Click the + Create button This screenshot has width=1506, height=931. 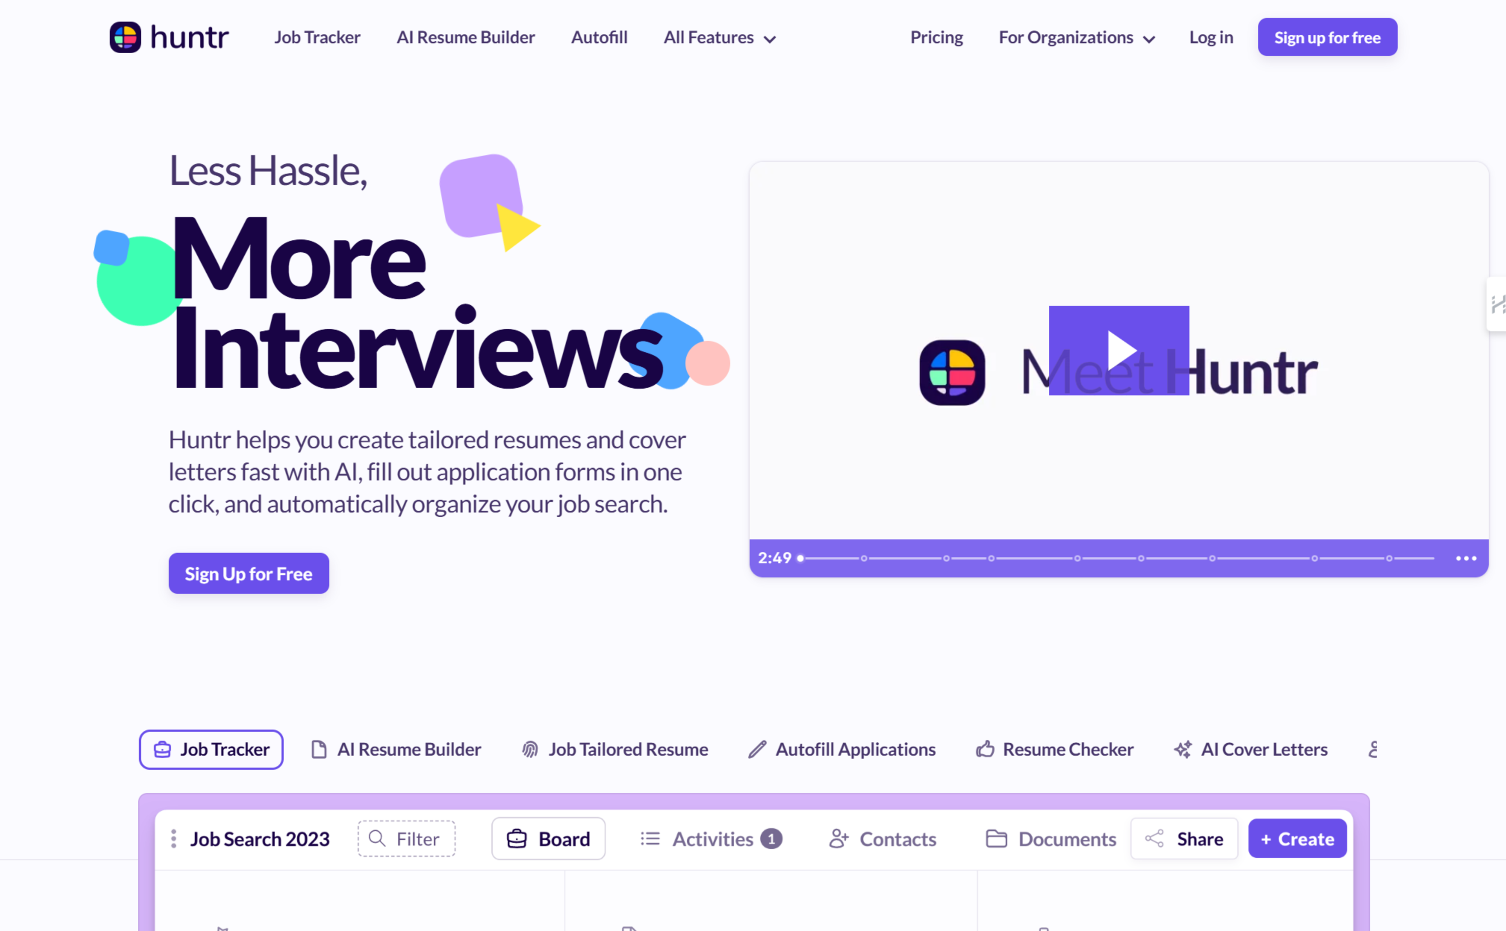click(1297, 839)
